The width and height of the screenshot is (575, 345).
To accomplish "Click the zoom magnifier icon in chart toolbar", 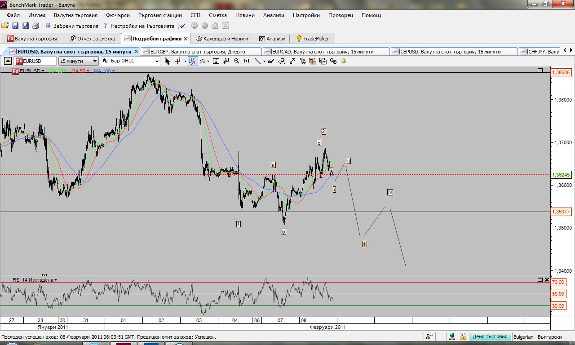I will pyautogui.click(x=237, y=61).
